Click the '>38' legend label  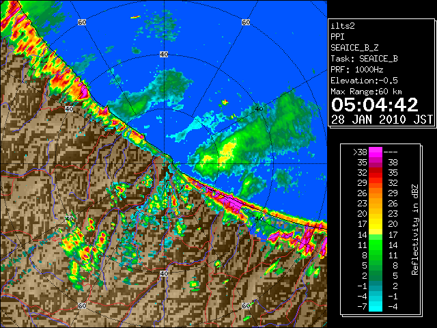360,152
